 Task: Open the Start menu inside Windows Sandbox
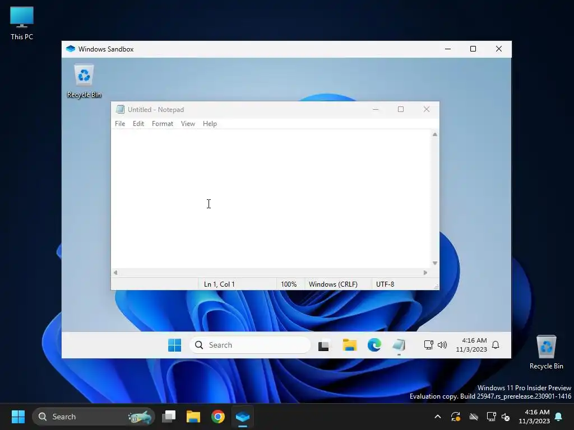[175, 345]
